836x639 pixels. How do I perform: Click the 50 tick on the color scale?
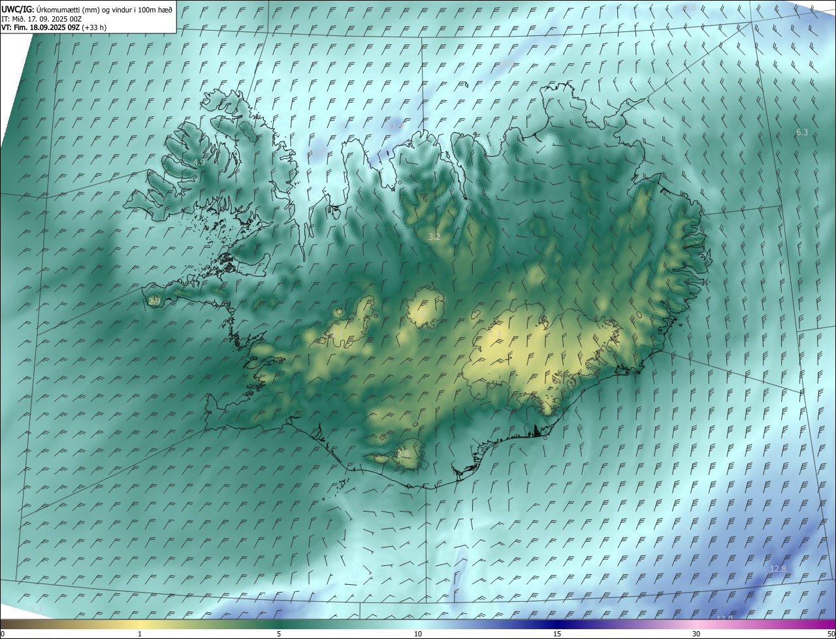click(x=831, y=634)
